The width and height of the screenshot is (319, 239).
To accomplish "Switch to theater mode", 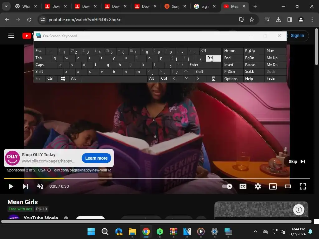I will point(288,186).
